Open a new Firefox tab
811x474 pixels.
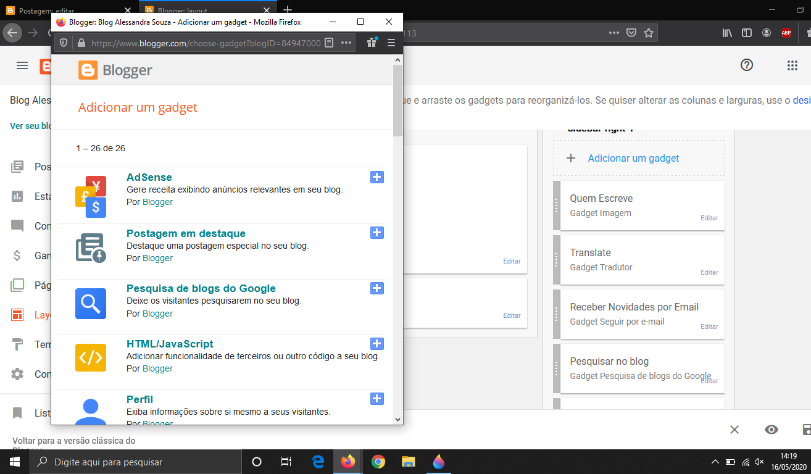(287, 10)
